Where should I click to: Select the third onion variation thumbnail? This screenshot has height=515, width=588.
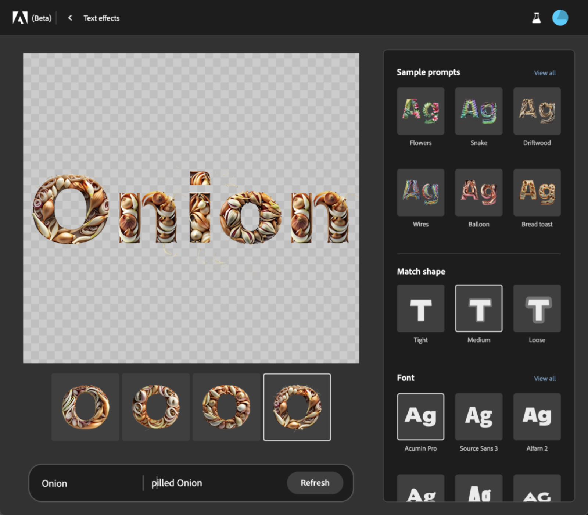[x=226, y=407]
